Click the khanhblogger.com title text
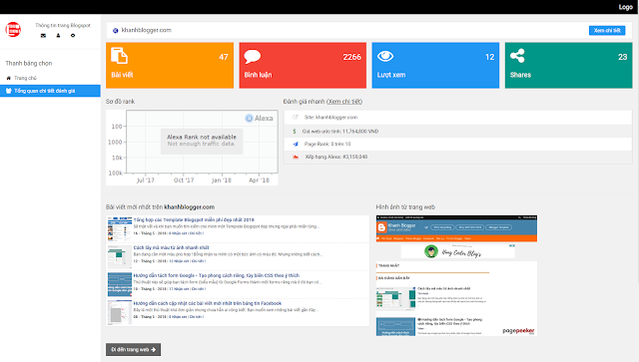The height and width of the screenshot is (362, 639). click(x=147, y=30)
